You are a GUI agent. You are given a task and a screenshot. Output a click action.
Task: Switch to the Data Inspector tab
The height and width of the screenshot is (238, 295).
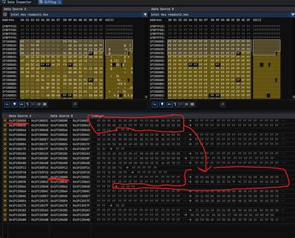pos(17,2)
